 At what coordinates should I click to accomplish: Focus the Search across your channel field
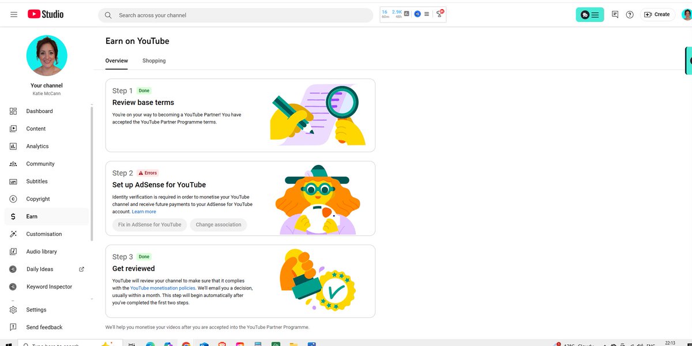point(235,15)
